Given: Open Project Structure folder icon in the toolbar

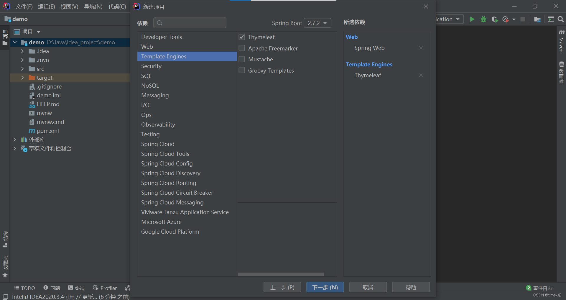Looking at the screenshot, I should click(537, 19).
